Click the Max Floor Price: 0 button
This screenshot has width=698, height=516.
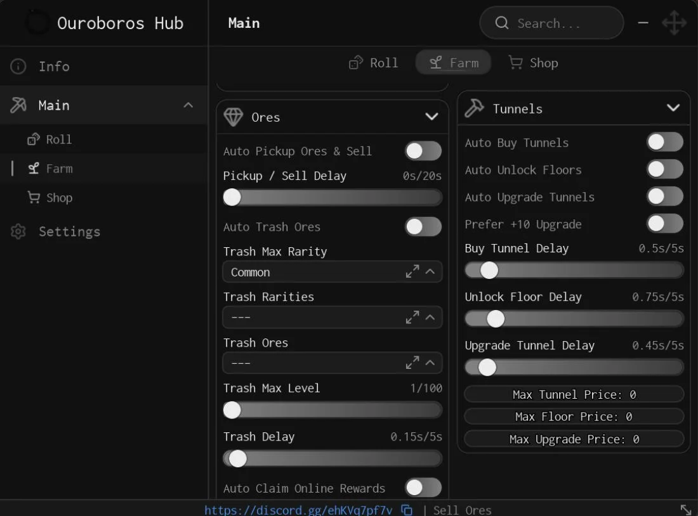[x=574, y=416]
